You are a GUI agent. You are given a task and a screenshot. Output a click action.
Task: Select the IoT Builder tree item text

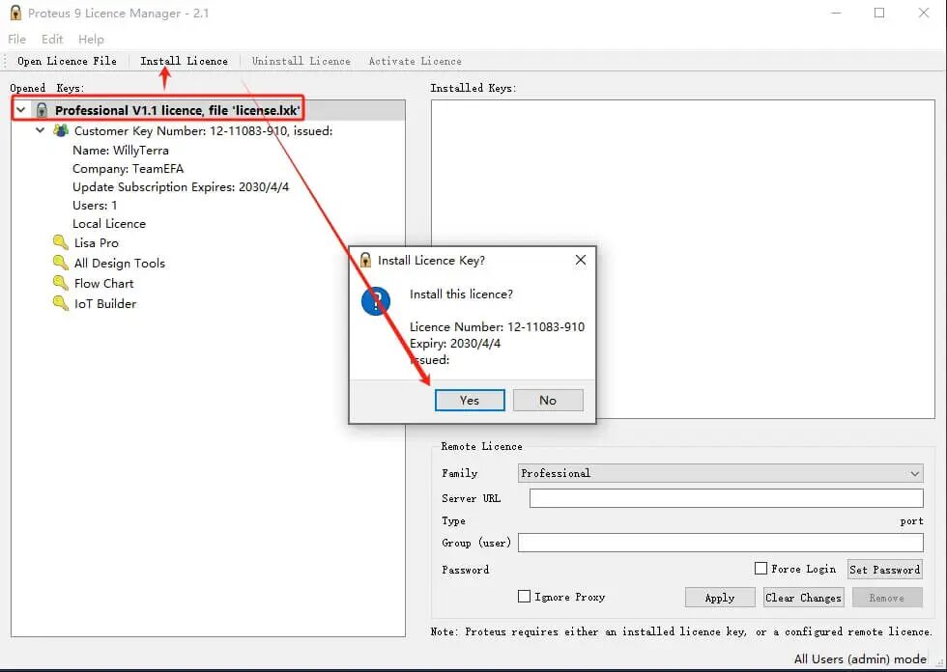(105, 303)
